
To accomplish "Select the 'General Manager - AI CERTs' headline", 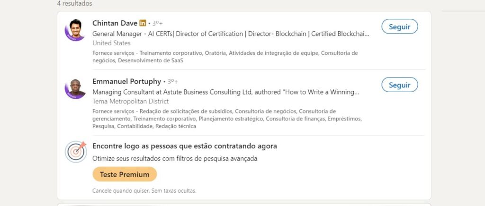I will click(231, 34).
